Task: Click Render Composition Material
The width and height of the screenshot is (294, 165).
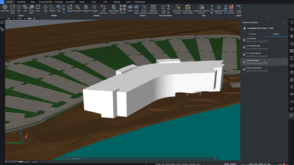Action: point(202,9)
